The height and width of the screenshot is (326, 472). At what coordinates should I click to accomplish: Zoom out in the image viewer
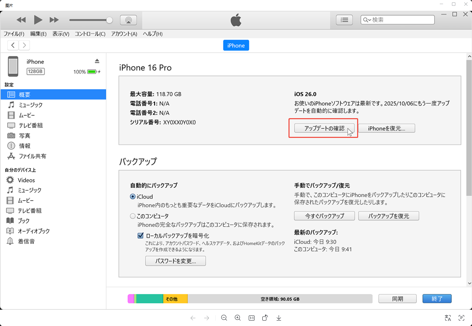224,318
